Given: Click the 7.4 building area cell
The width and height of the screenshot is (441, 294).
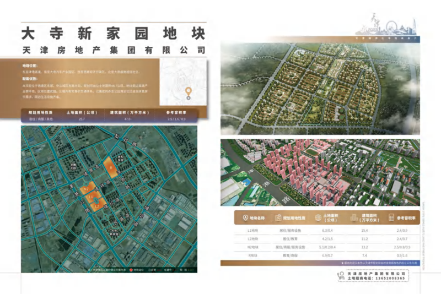Looking at the screenshot, I should click(364, 255).
